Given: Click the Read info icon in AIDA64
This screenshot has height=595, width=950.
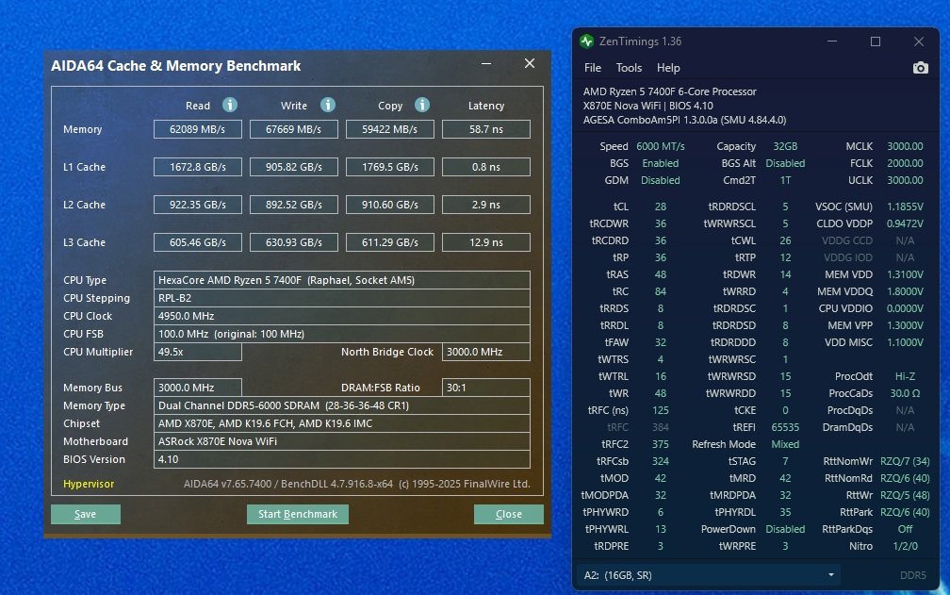Looking at the screenshot, I should (230, 105).
